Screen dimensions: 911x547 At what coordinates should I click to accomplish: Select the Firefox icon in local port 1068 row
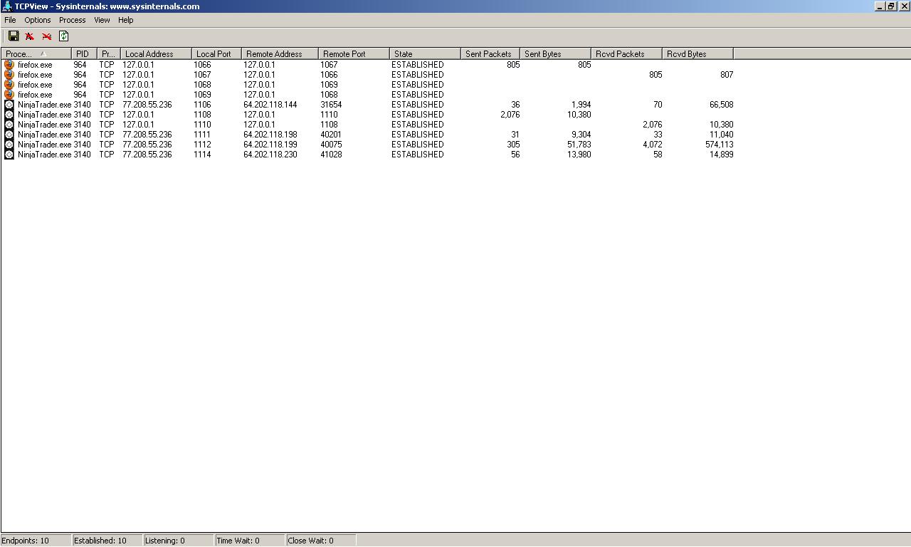pos(9,85)
